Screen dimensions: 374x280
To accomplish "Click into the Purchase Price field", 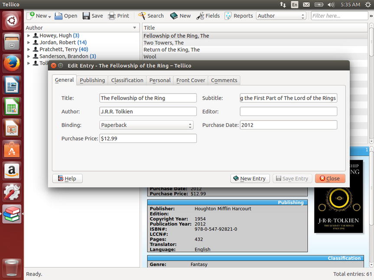I will (x=148, y=138).
